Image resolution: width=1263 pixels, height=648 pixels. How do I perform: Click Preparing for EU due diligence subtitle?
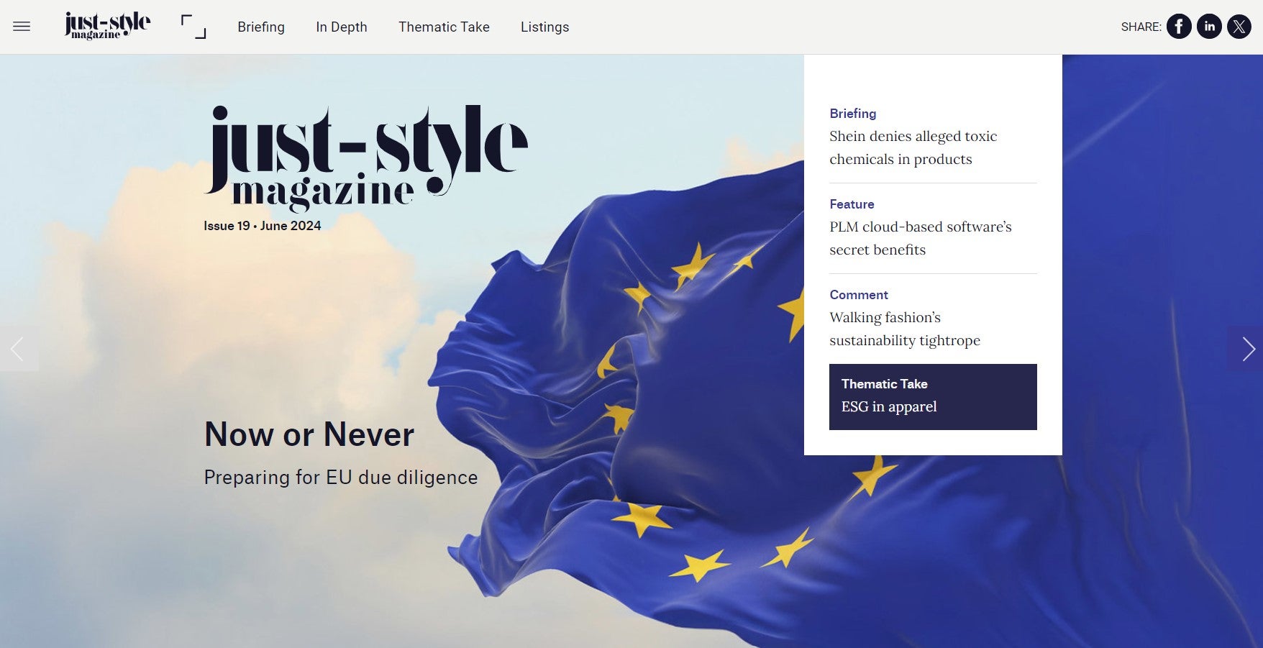pos(341,478)
